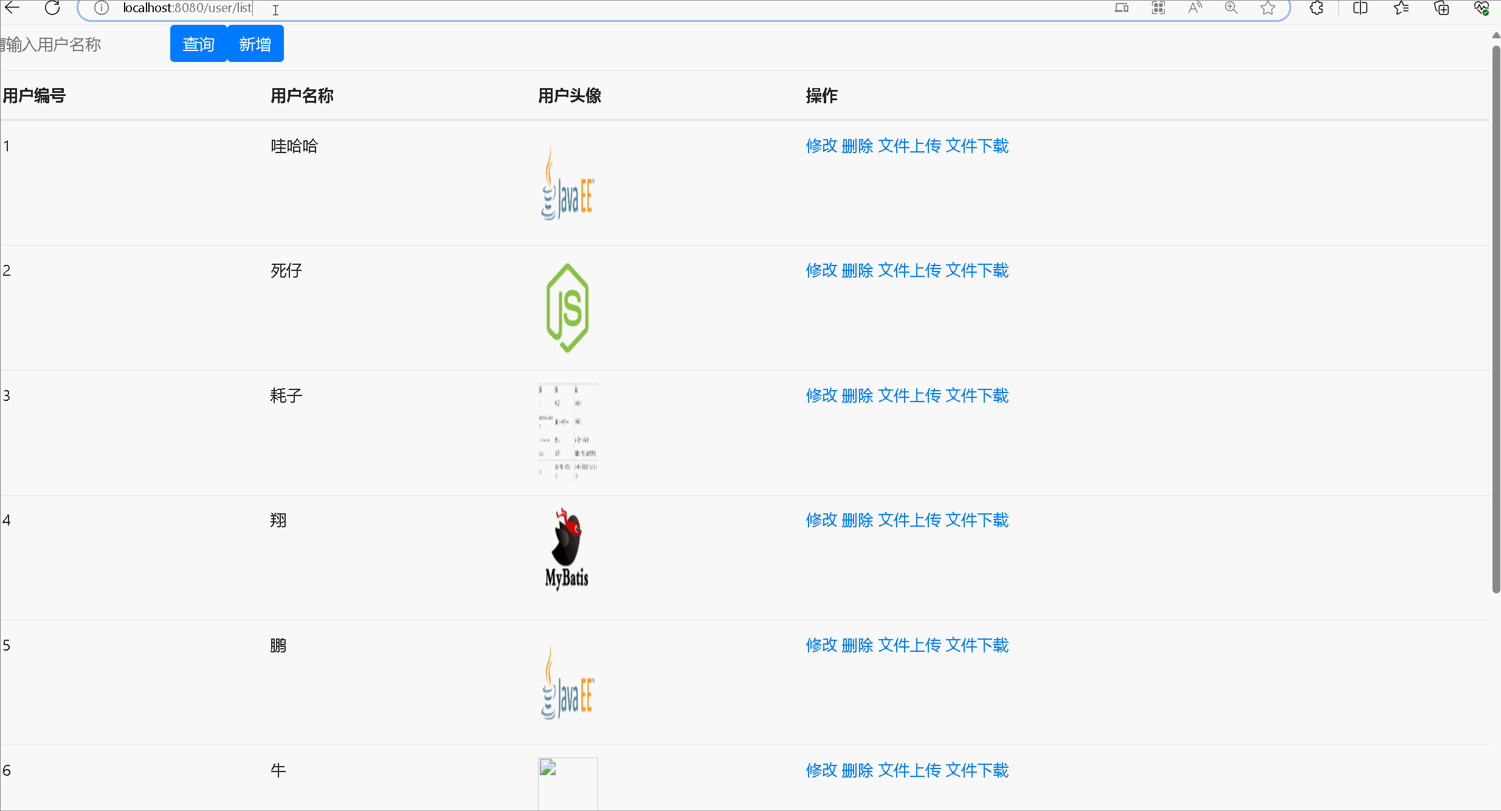
Task: Click 删除 for user 死仔
Action: [858, 270]
